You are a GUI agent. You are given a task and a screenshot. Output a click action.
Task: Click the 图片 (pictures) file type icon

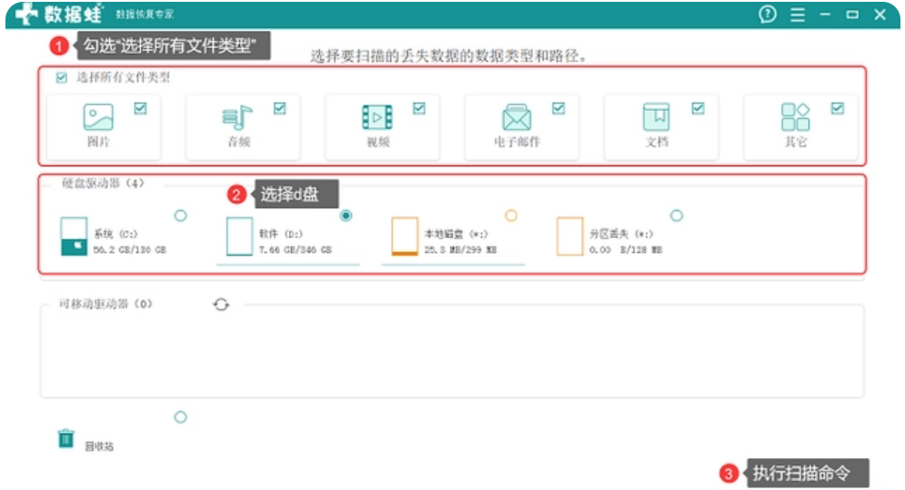(98, 117)
